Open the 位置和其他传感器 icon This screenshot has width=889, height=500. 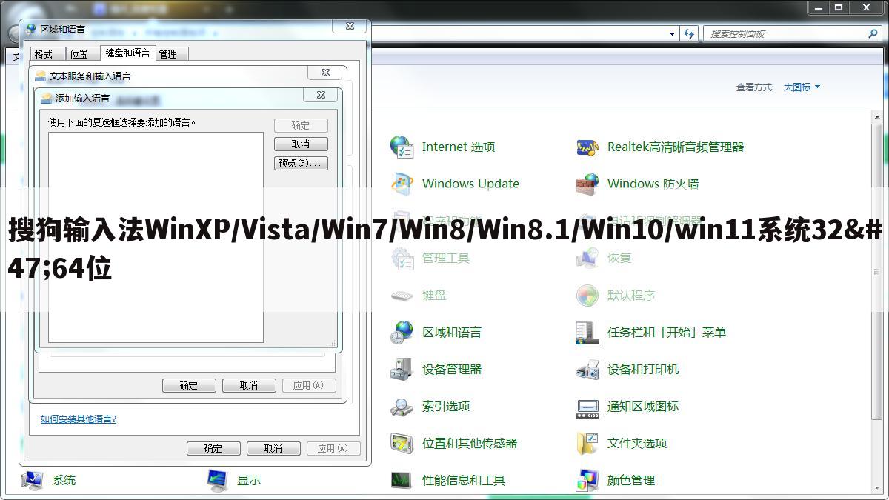(402, 443)
